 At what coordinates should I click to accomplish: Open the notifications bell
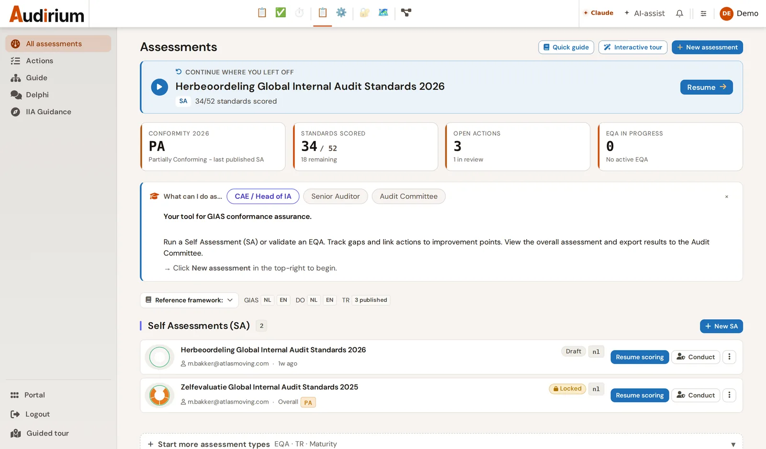click(679, 13)
